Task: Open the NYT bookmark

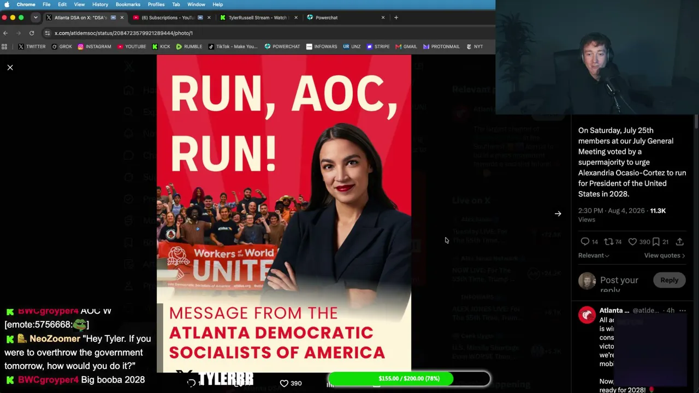Action: (x=475, y=46)
